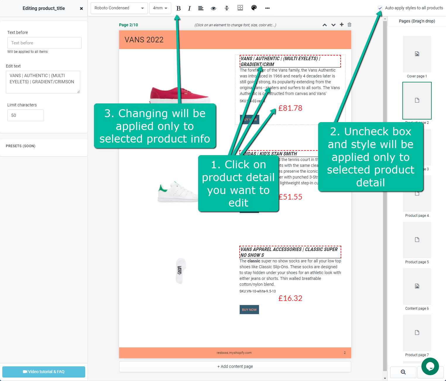Select VANS APPAREL ACCESSORIES title
Viewport: 446px width, 381px height.
pyautogui.click(x=290, y=252)
